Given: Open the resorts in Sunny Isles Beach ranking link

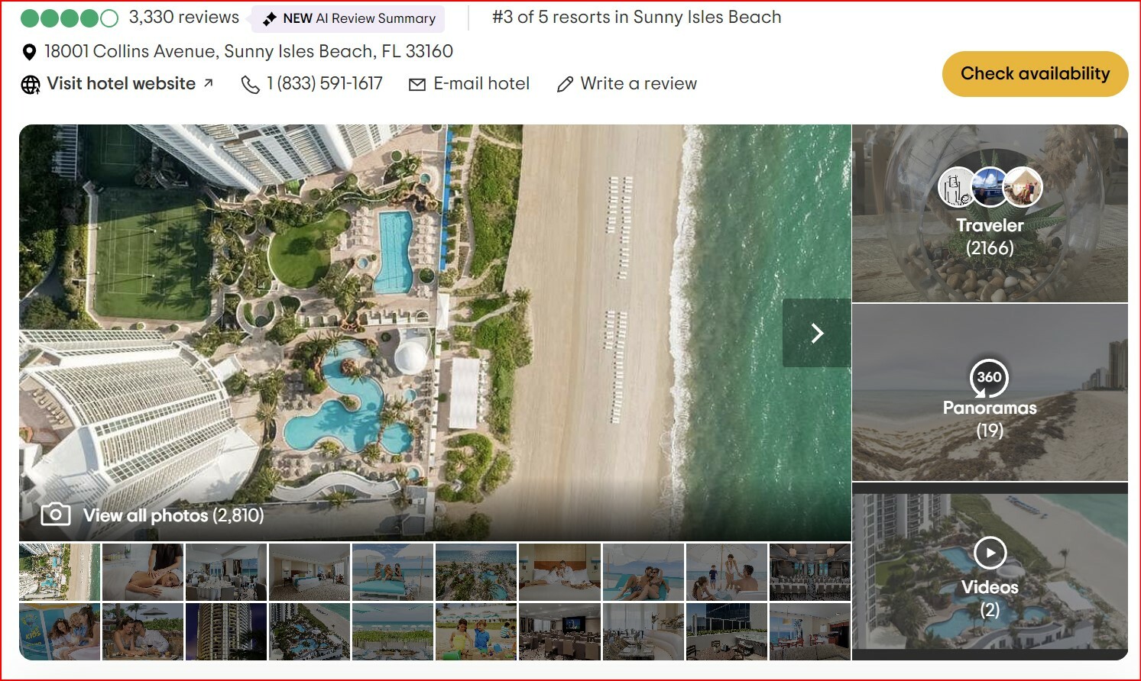Looking at the screenshot, I should (637, 17).
